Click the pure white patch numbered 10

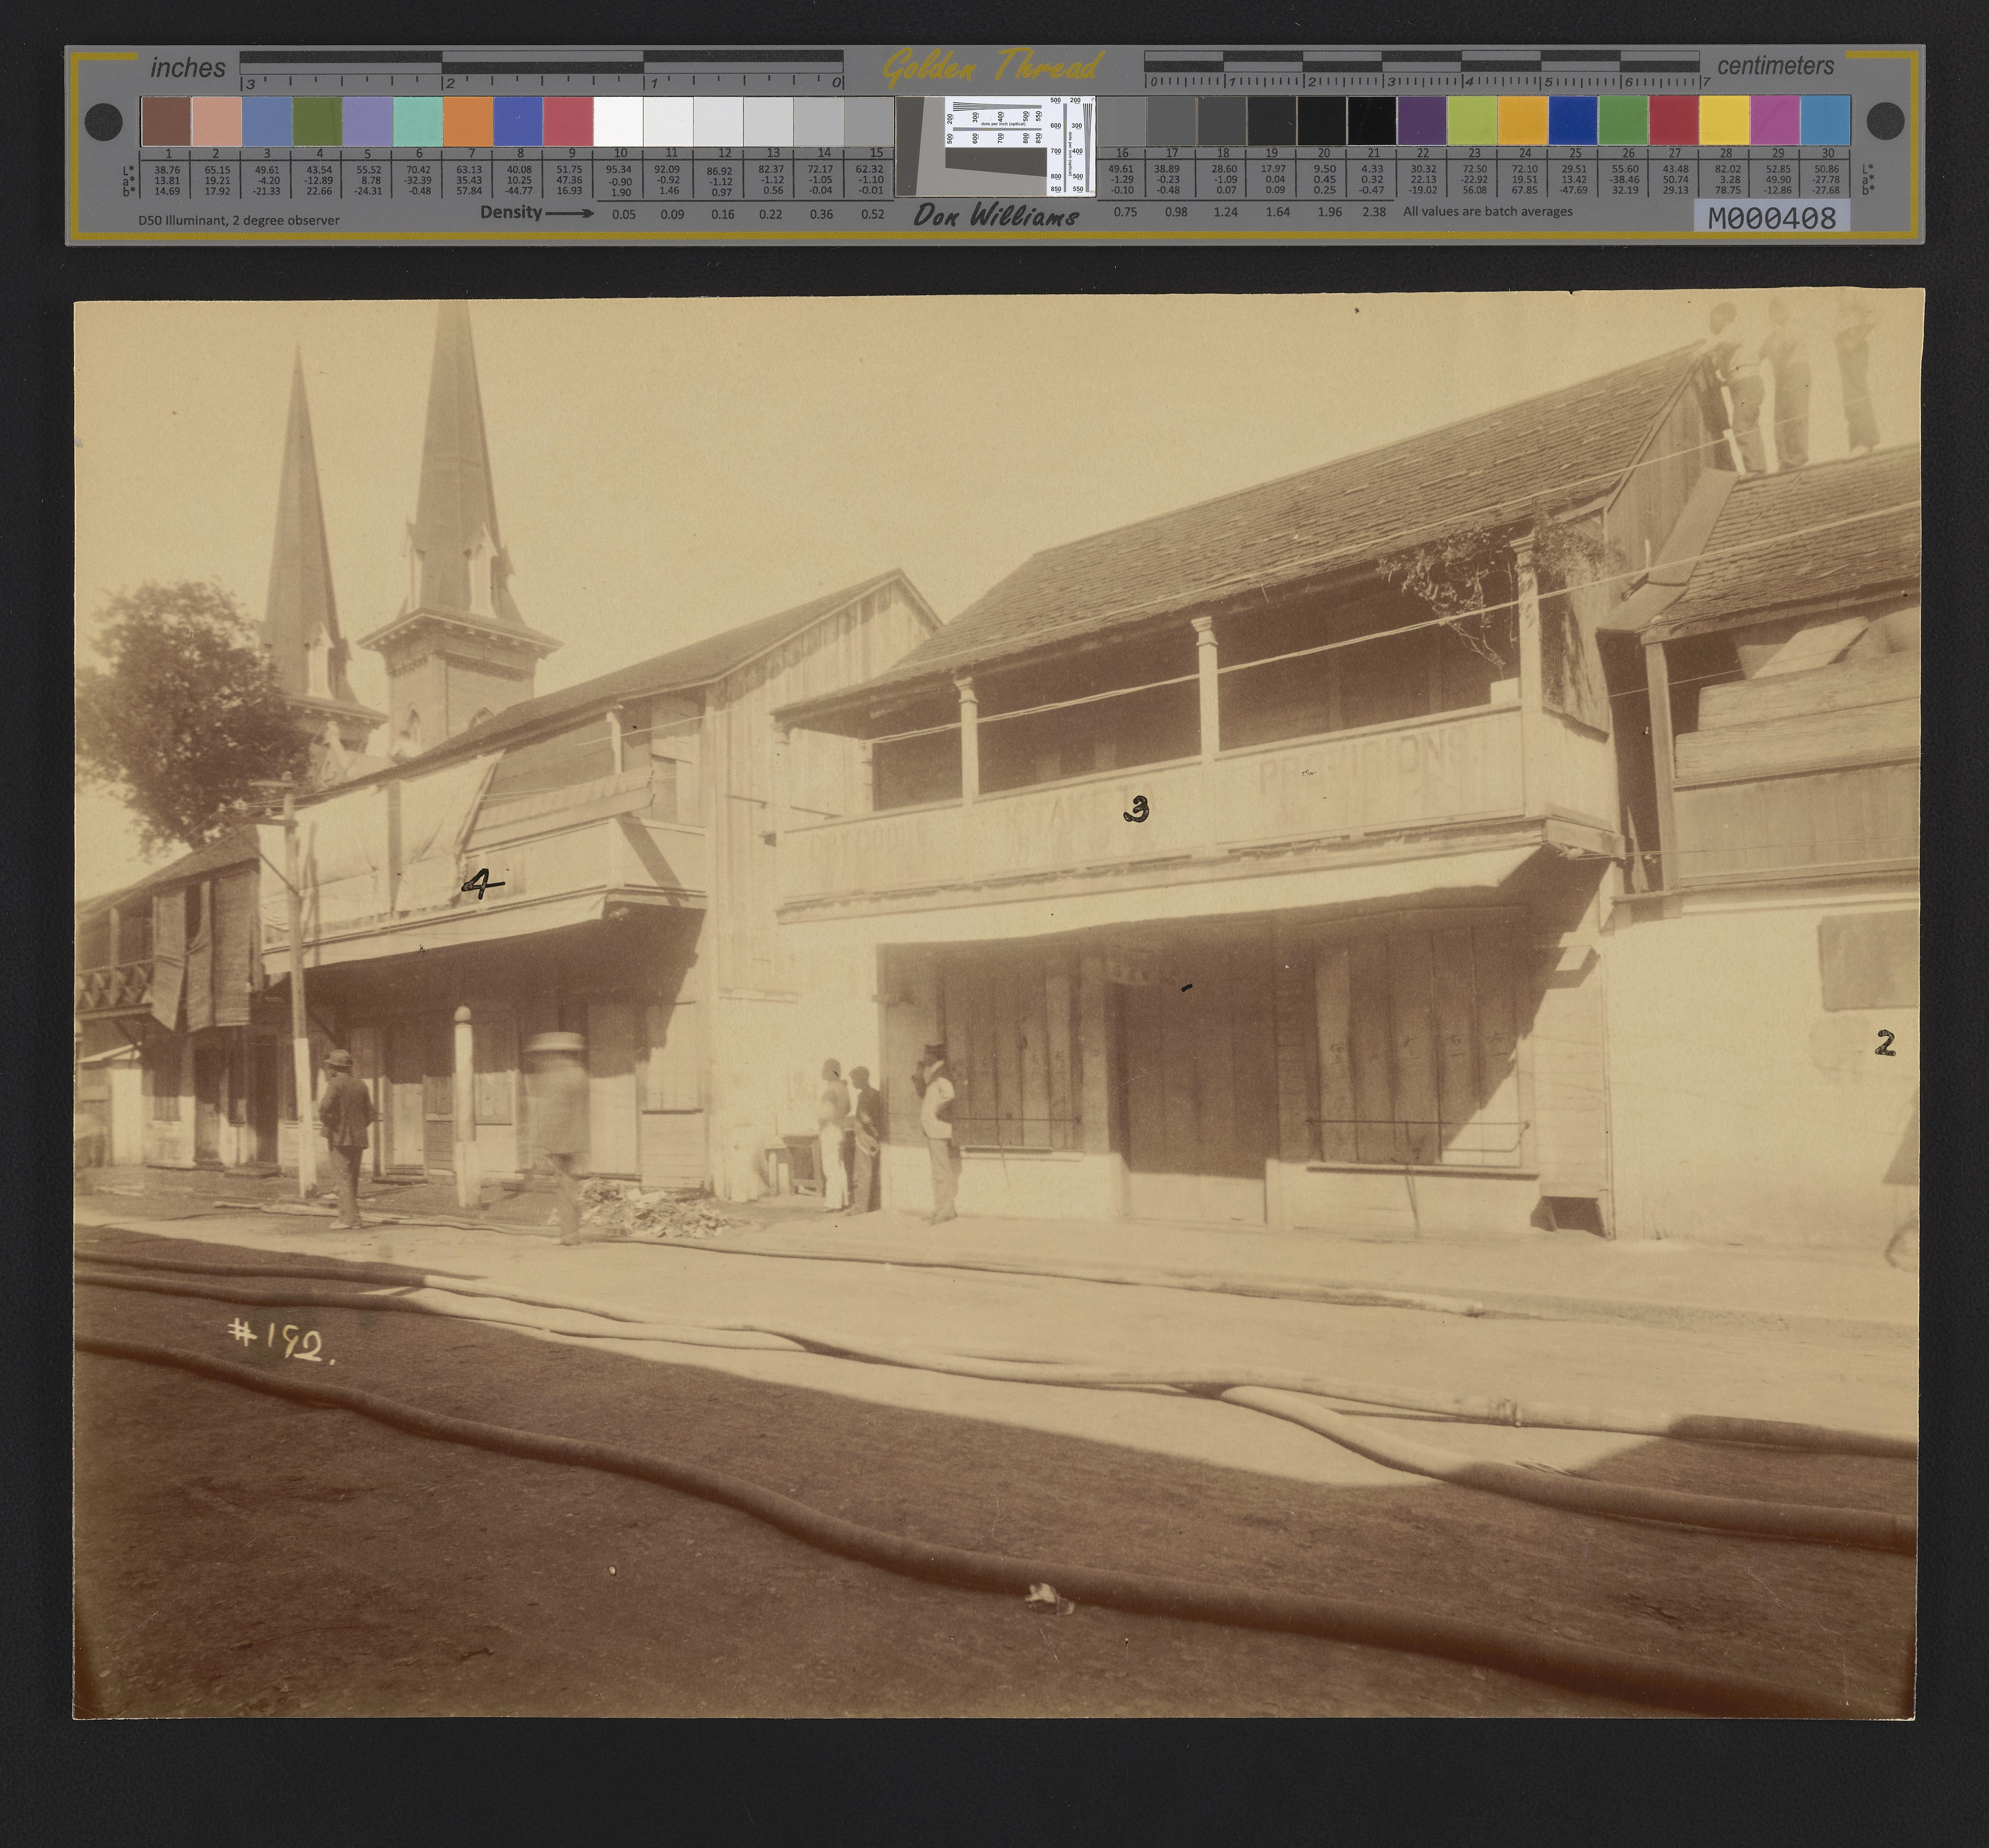click(618, 121)
